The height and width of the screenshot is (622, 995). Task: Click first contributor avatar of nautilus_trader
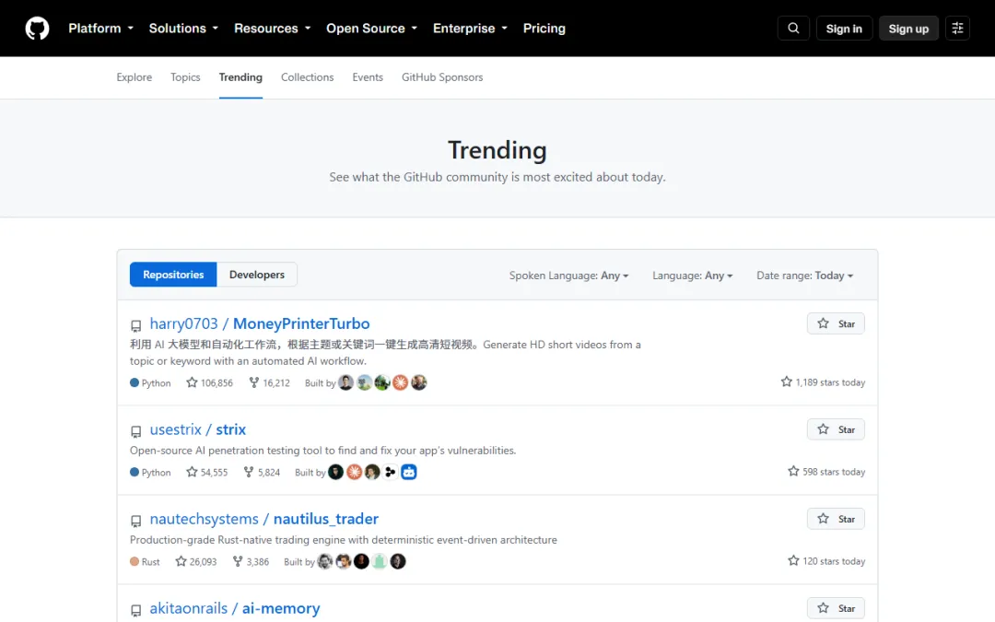tap(325, 562)
